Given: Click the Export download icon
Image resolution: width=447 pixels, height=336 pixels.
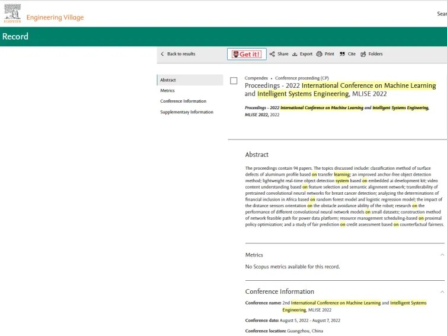Looking at the screenshot, I should point(295,54).
